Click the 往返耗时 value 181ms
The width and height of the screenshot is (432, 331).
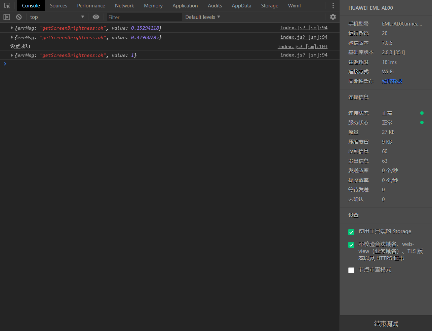coord(389,62)
